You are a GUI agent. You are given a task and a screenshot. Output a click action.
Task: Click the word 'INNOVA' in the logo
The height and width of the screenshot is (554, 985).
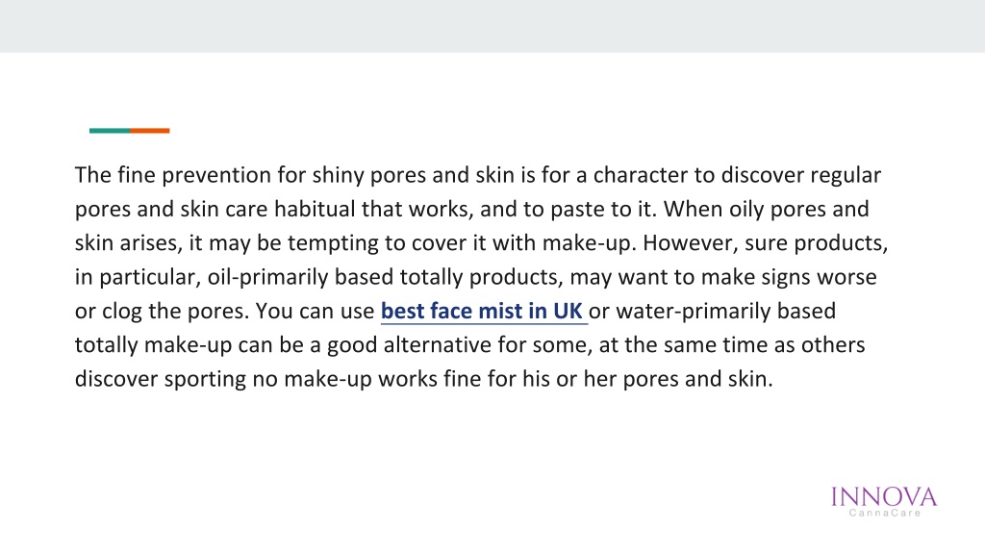click(x=884, y=497)
